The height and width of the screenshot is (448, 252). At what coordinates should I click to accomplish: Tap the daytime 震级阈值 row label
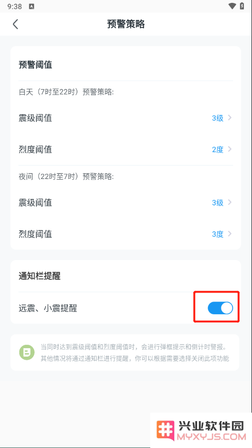click(35, 118)
